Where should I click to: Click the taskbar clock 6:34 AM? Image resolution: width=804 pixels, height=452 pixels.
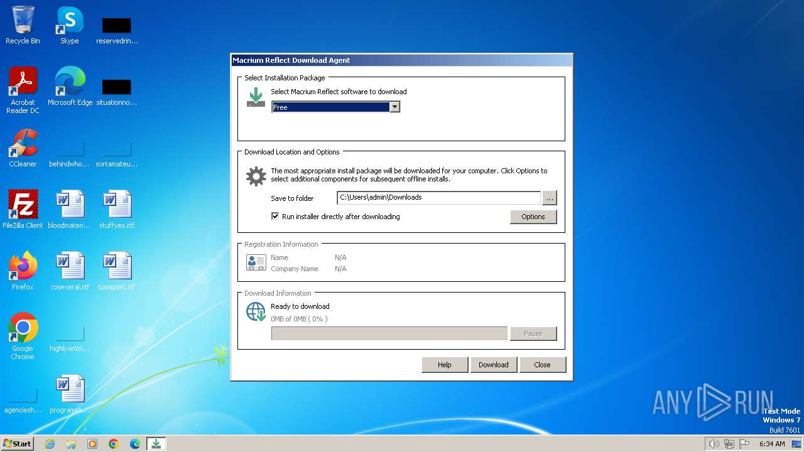pyautogui.click(x=772, y=444)
